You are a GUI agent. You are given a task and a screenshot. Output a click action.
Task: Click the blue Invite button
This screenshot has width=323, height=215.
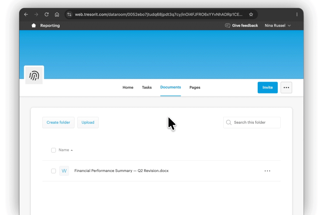(267, 87)
